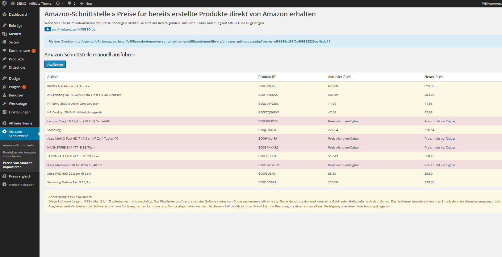Click the Dashboard gauge icon
Viewport: 502px width, 257px height.
(4, 14)
